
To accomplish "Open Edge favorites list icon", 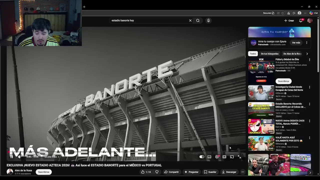I will pyautogui.click(x=294, y=13).
